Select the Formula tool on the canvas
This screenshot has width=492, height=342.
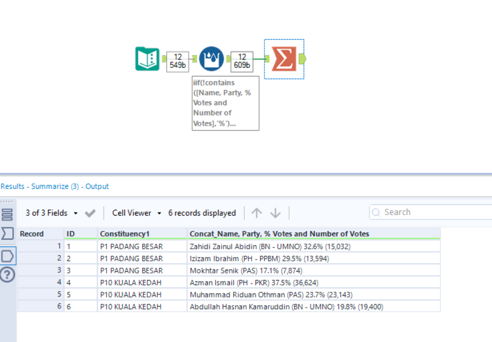click(x=211, y=59)
